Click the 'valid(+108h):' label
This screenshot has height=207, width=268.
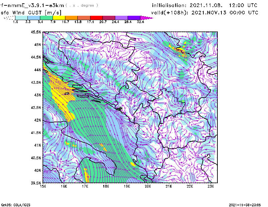pyautogui.click(x=170, y=13)
